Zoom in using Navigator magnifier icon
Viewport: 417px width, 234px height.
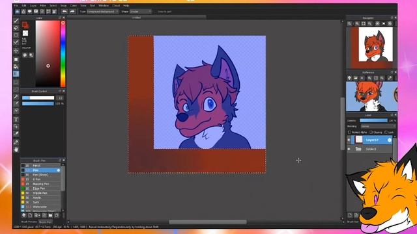click(x=357, y=23)
